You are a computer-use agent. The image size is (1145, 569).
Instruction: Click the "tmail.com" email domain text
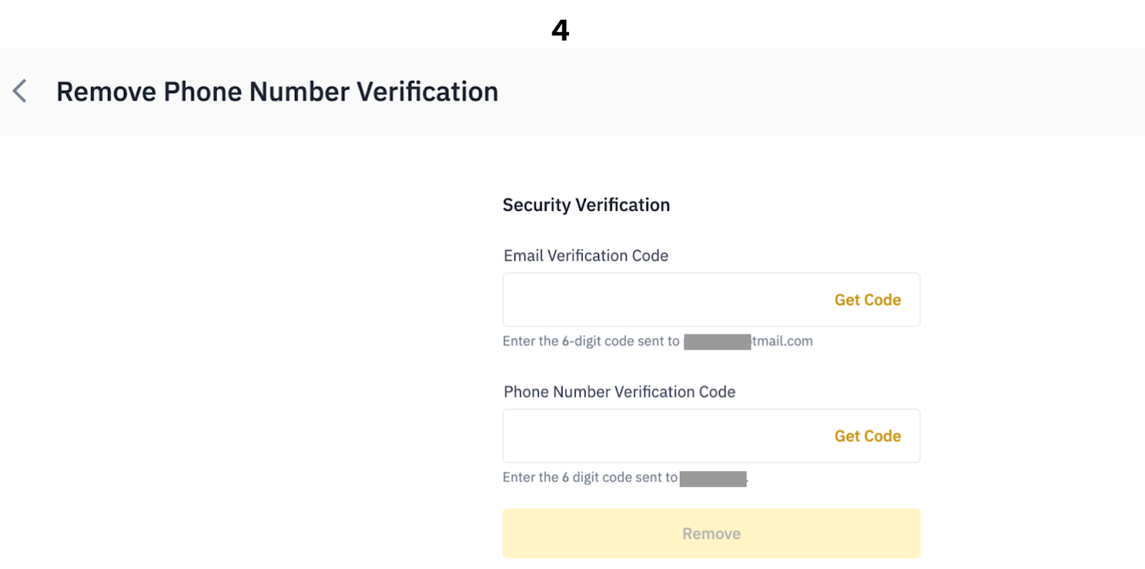pos(782,342)
